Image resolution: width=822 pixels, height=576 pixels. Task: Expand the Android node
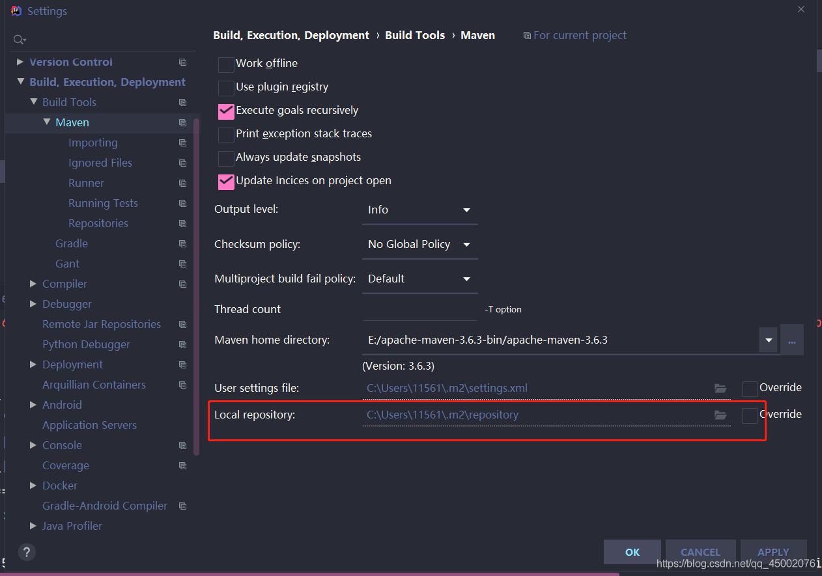click(x=33, y=405)
